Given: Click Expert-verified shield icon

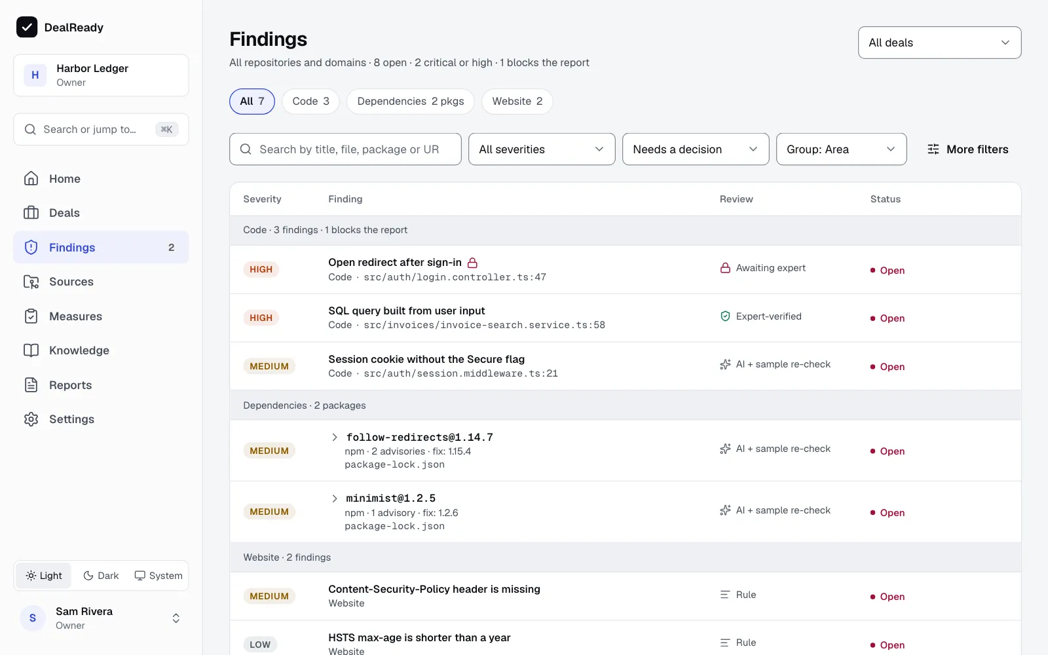Looking at the screenshot, I should 725,316.
